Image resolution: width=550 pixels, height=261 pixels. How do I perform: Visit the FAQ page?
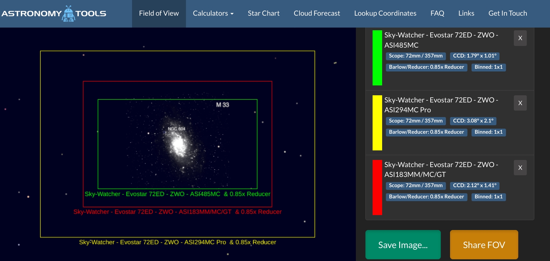click(437, 14)
